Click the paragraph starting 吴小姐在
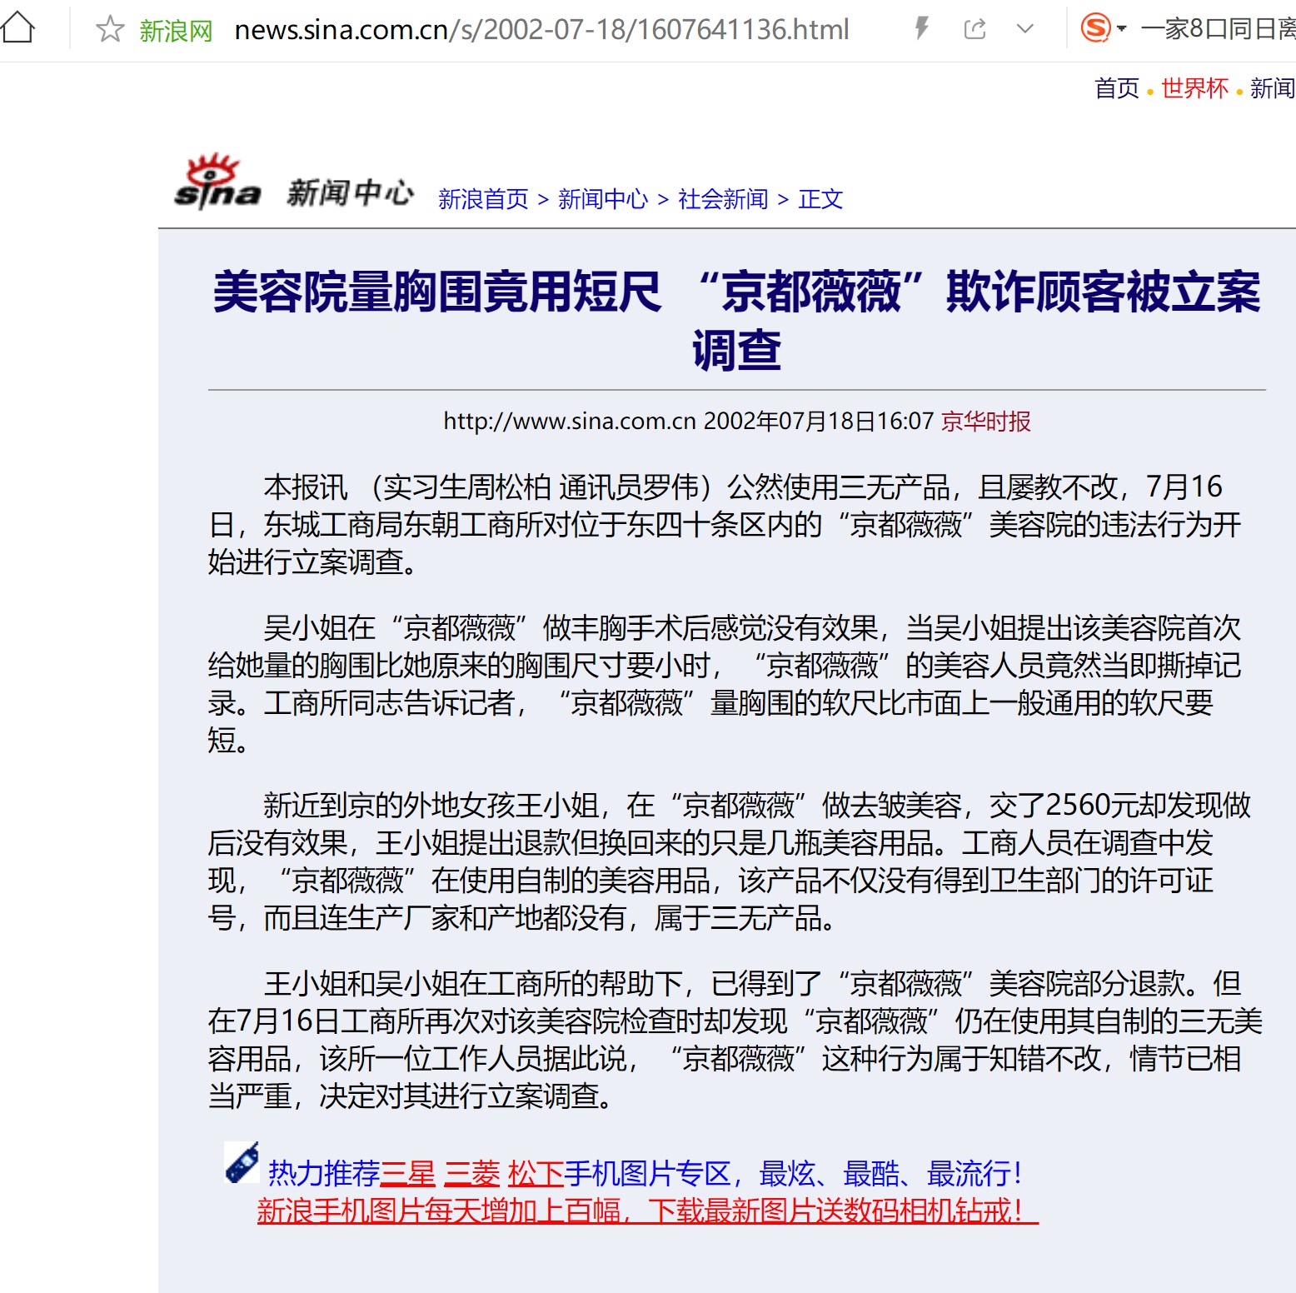 [x=725, y=684]
